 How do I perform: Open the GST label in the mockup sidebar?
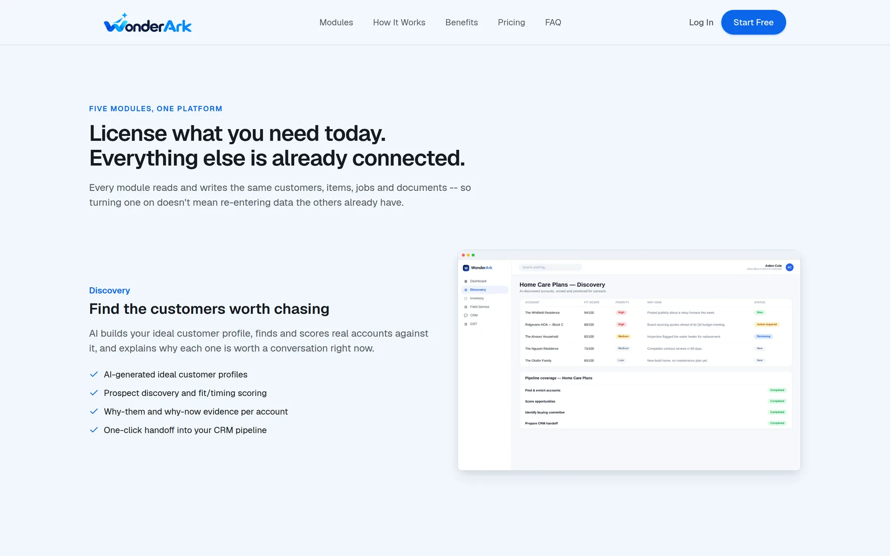473,324
